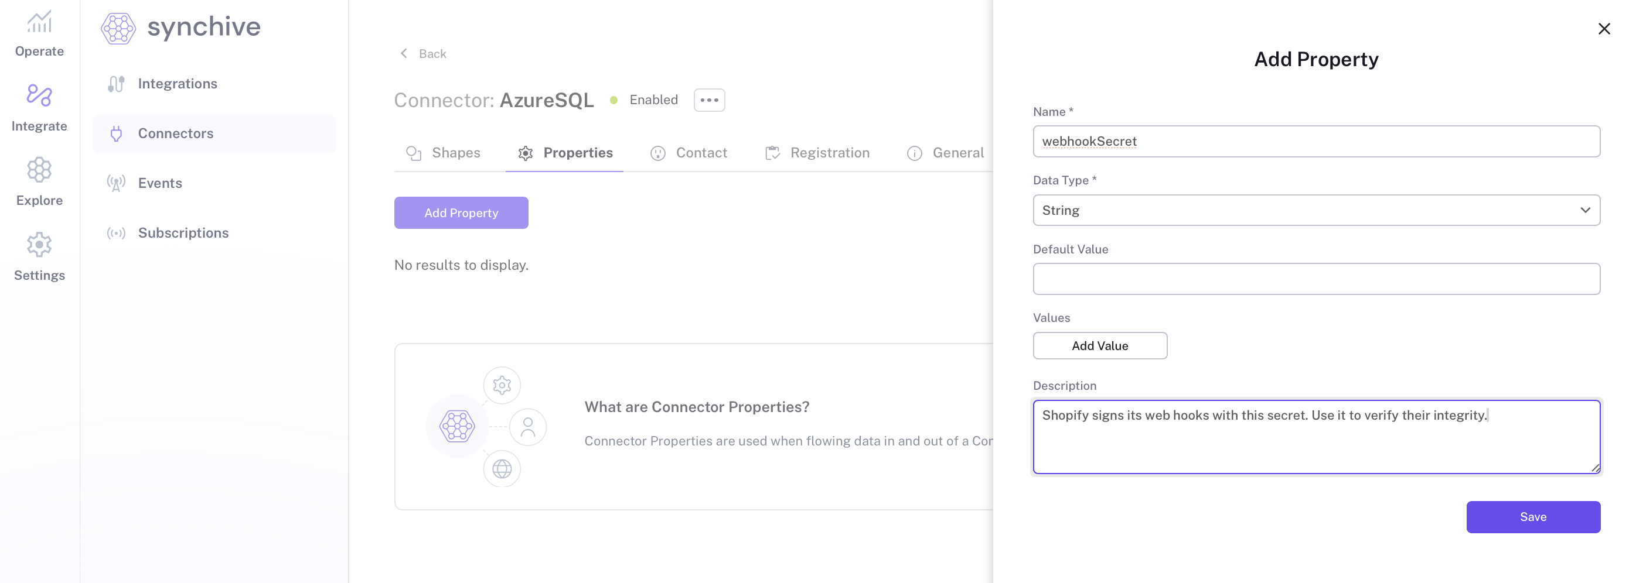Image resolution: width=1636 pixels, height=583 pixels.
Task: Select Connectors in the sidebar
Action: tap(175, 134)
